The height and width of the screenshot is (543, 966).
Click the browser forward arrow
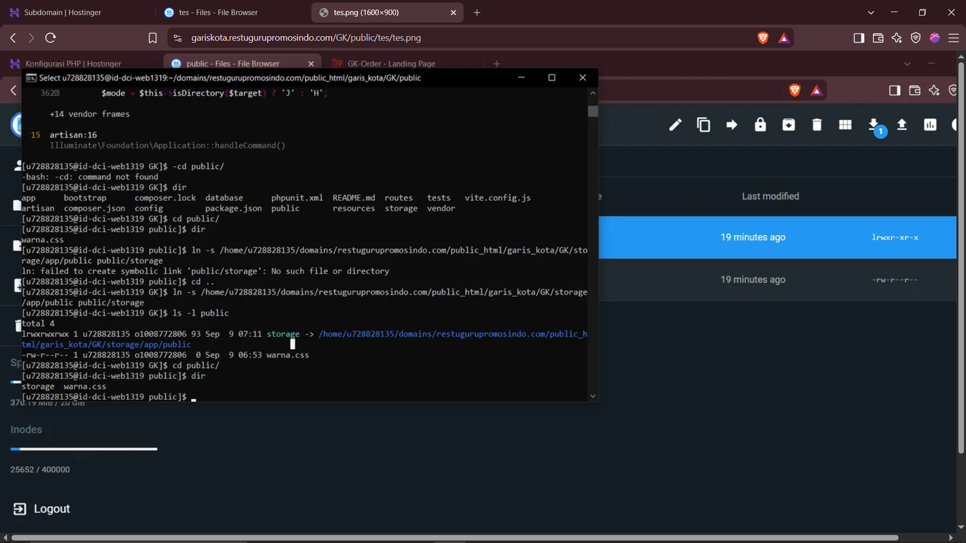point(31,38)
